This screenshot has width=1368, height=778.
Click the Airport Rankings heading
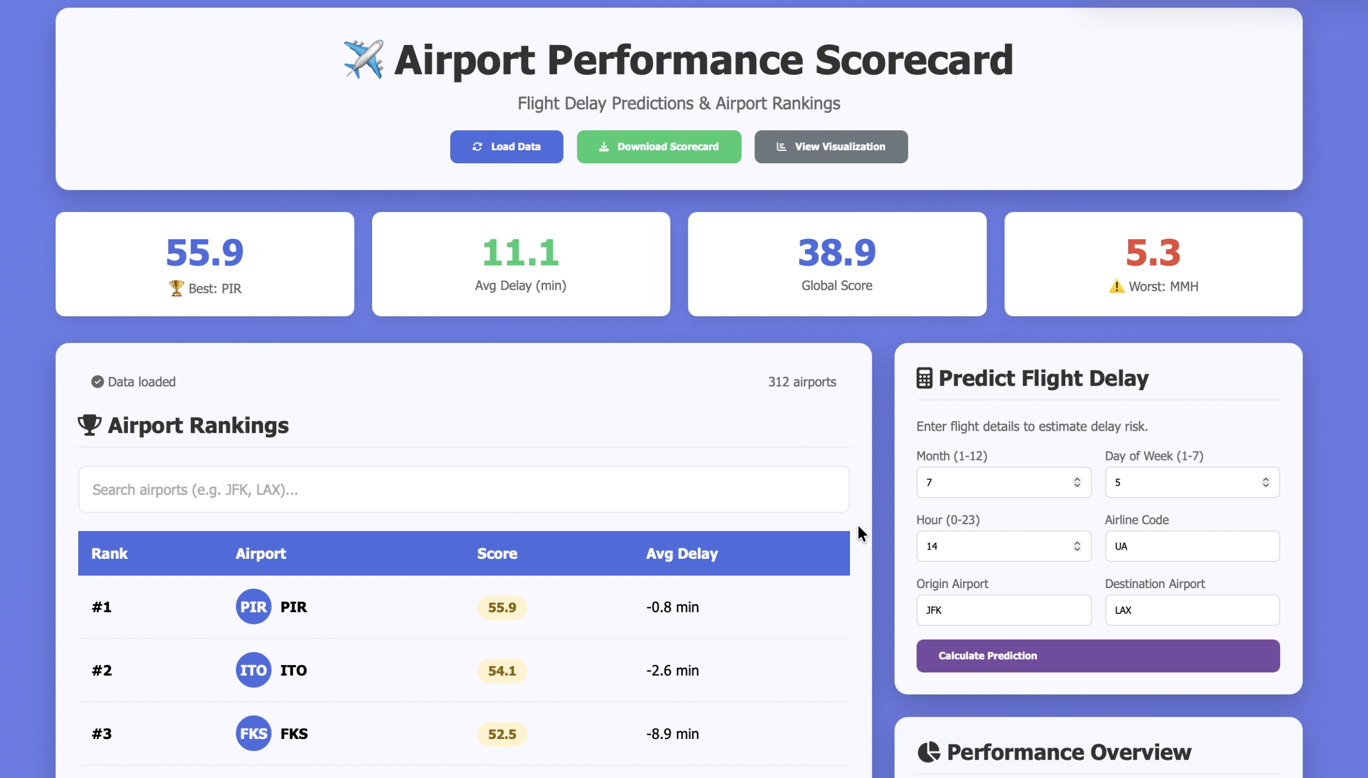click(x=198, y=425)
